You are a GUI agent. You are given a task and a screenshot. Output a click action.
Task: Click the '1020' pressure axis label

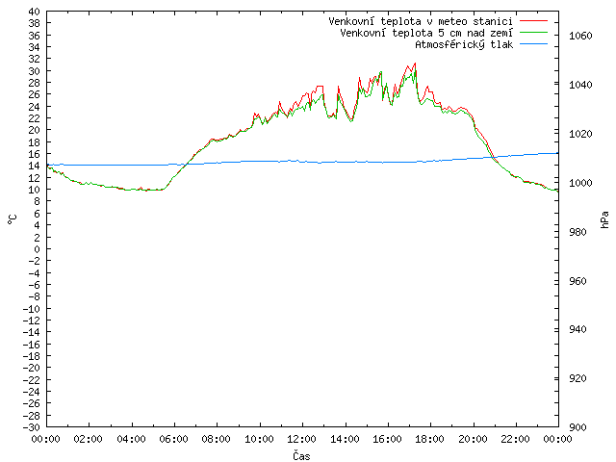click(580, 134)
